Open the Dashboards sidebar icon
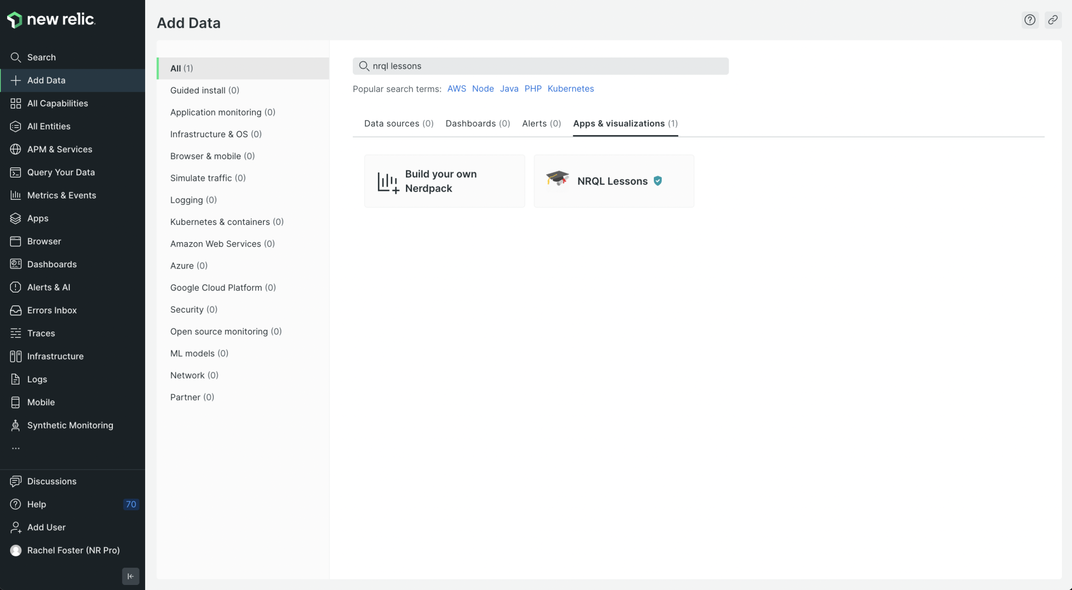This screenshot has width=1072, height=590. [x=15, y=264]
